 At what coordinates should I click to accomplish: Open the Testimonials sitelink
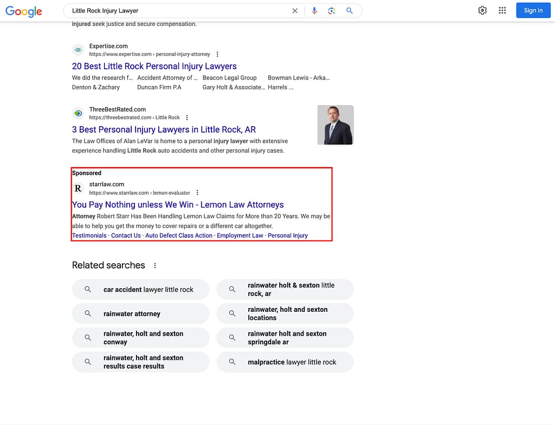click(89, 236)
